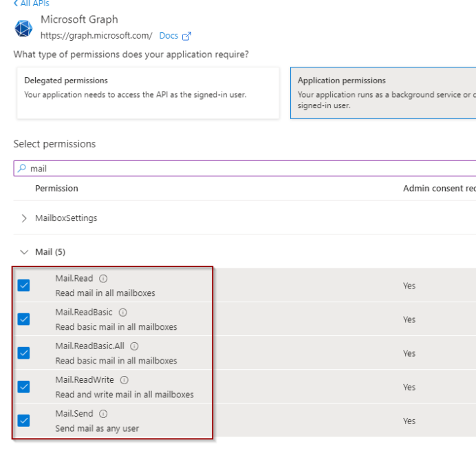This screenshot has height=451, width=476.
Task: Click the info icon next to Mail.ReadBasic
Action: (122, 313)
